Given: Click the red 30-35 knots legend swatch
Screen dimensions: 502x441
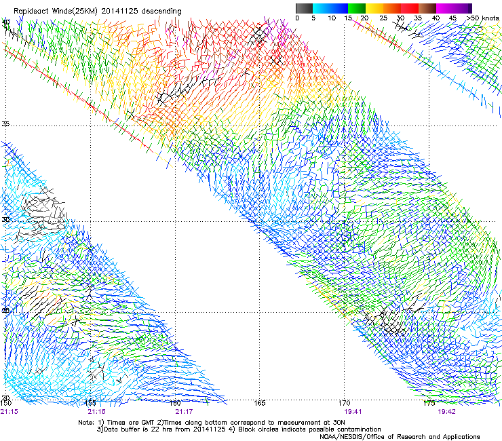Looking at the screenshot, I should click(x=410, y=8).
